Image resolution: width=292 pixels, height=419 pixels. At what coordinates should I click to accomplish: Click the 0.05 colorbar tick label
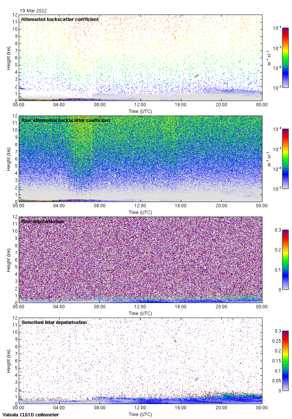[x=277, y=381]
